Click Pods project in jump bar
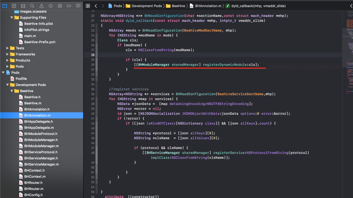Viewport: 353px width, 198px height. 115,6
